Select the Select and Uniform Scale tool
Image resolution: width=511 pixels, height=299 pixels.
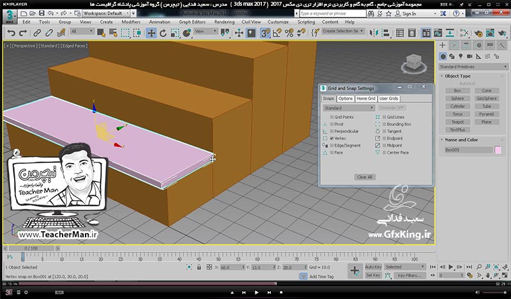click(174, 33)
